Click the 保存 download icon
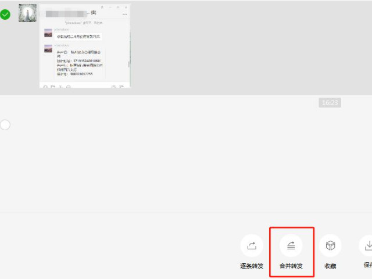 [x=366, y=246]
